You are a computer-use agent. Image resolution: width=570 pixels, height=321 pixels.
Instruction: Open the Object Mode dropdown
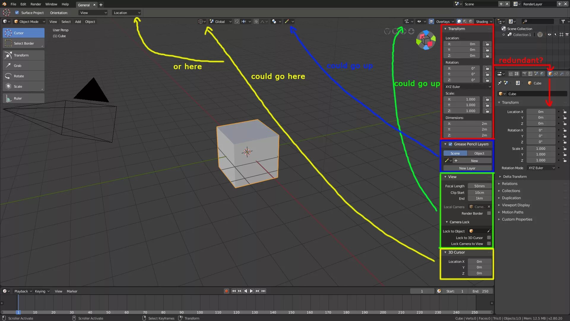tap(29, 22)
